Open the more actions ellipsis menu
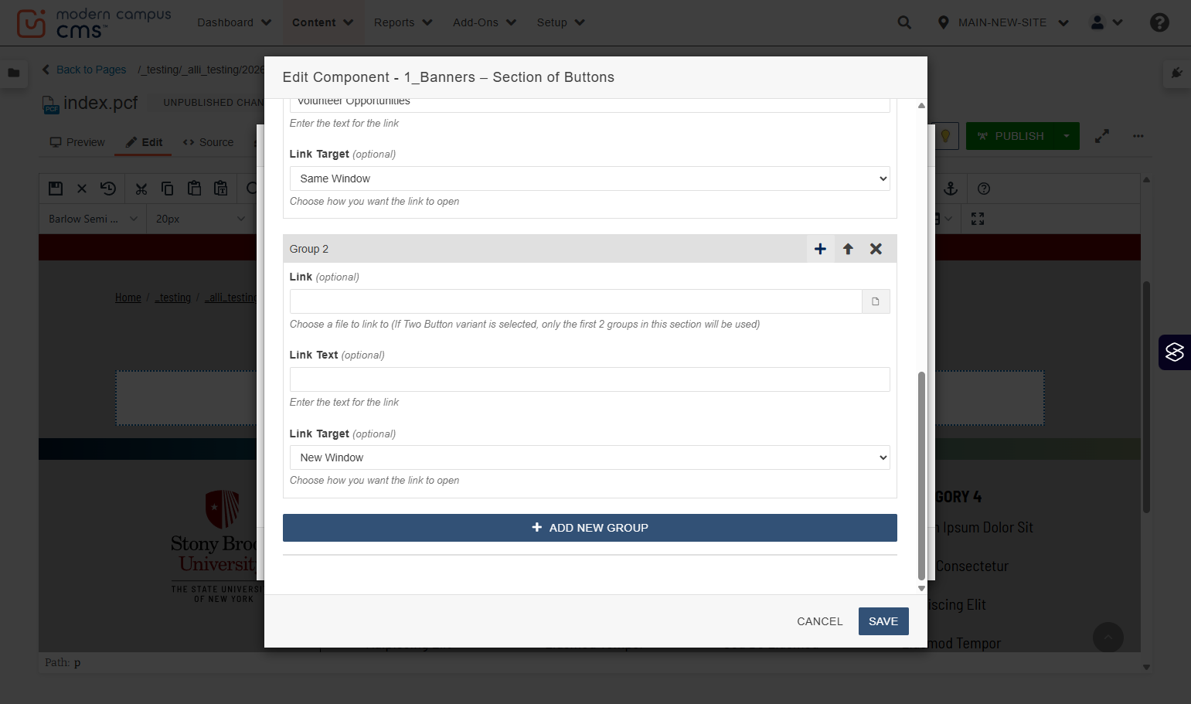Image resolution: width=1191 pixels, height=704 pixels. tap(1138, 136)
